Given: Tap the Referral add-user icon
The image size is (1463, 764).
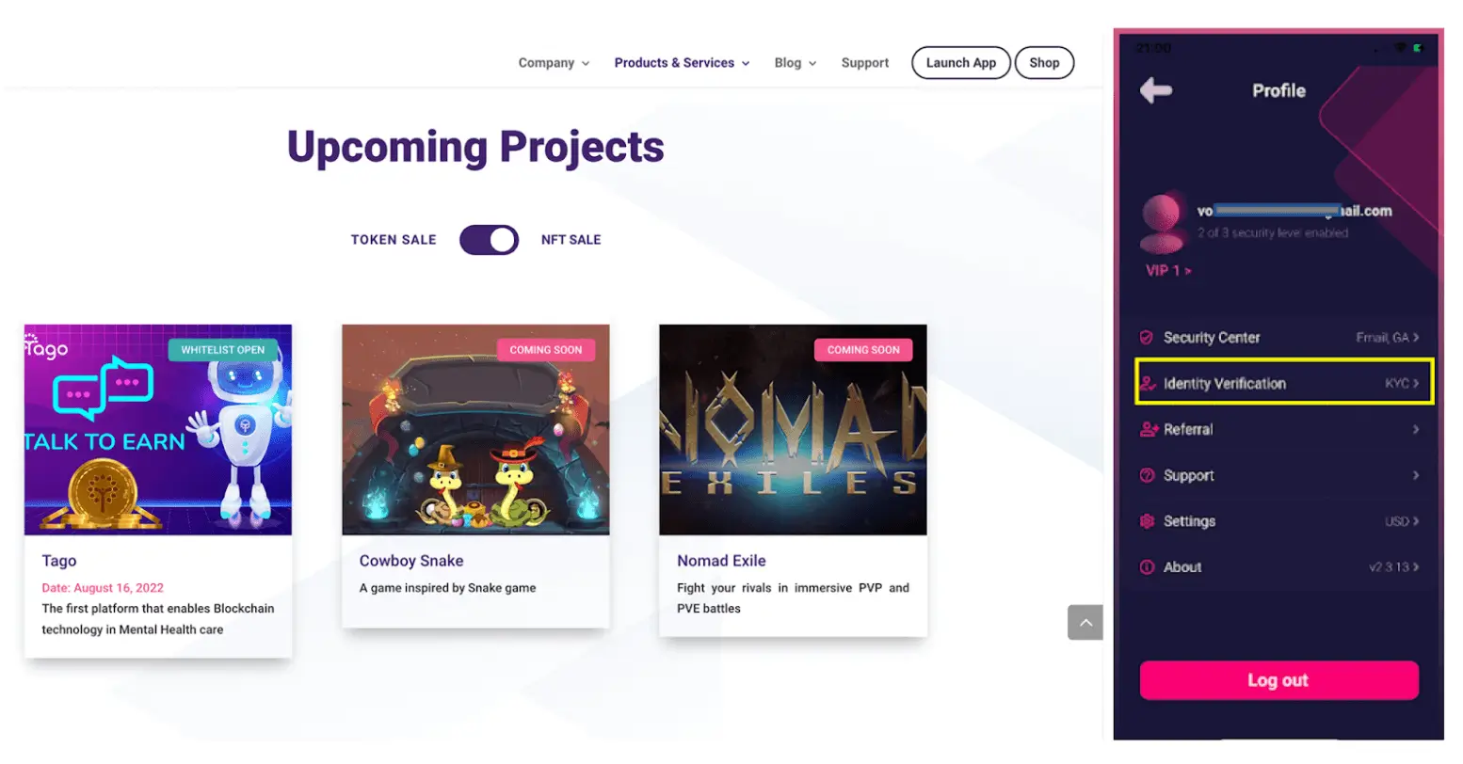Looking at the screenshot, I should (x=1149, y=429).
